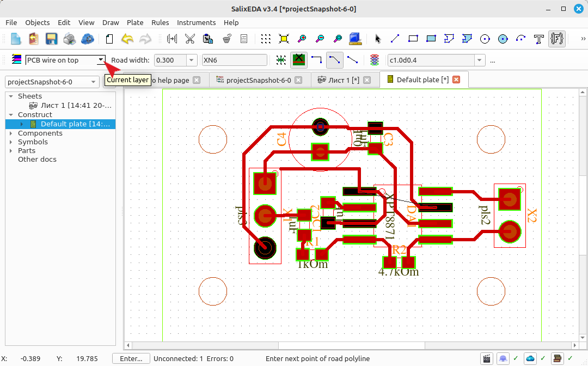Open the Plate menu
The width and height of the screenshot is (588, 366).
pos(135,22)
